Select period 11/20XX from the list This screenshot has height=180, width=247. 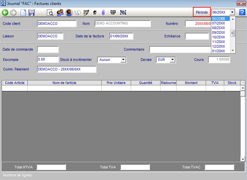[220, 42]
